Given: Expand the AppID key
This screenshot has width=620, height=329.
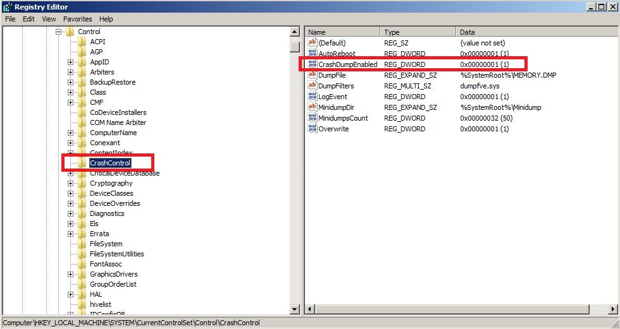Looking at the screenshot, I should pyautogui.click(x=70, y=62).
